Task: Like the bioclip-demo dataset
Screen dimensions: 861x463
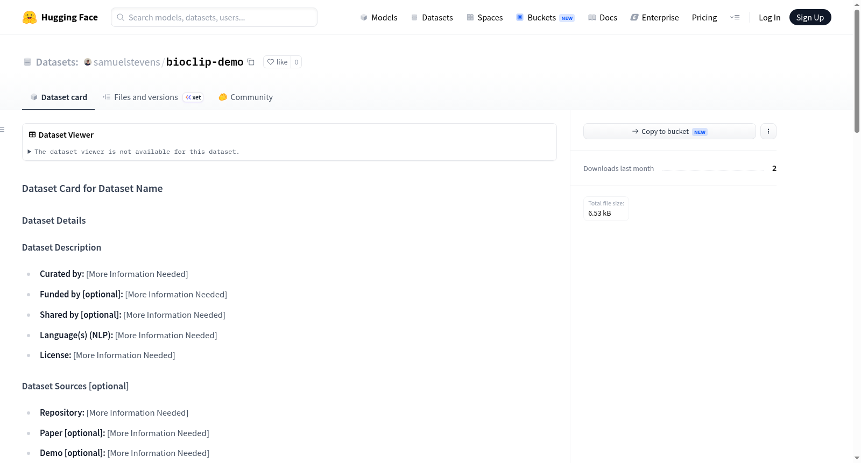Action: point(277,62)
